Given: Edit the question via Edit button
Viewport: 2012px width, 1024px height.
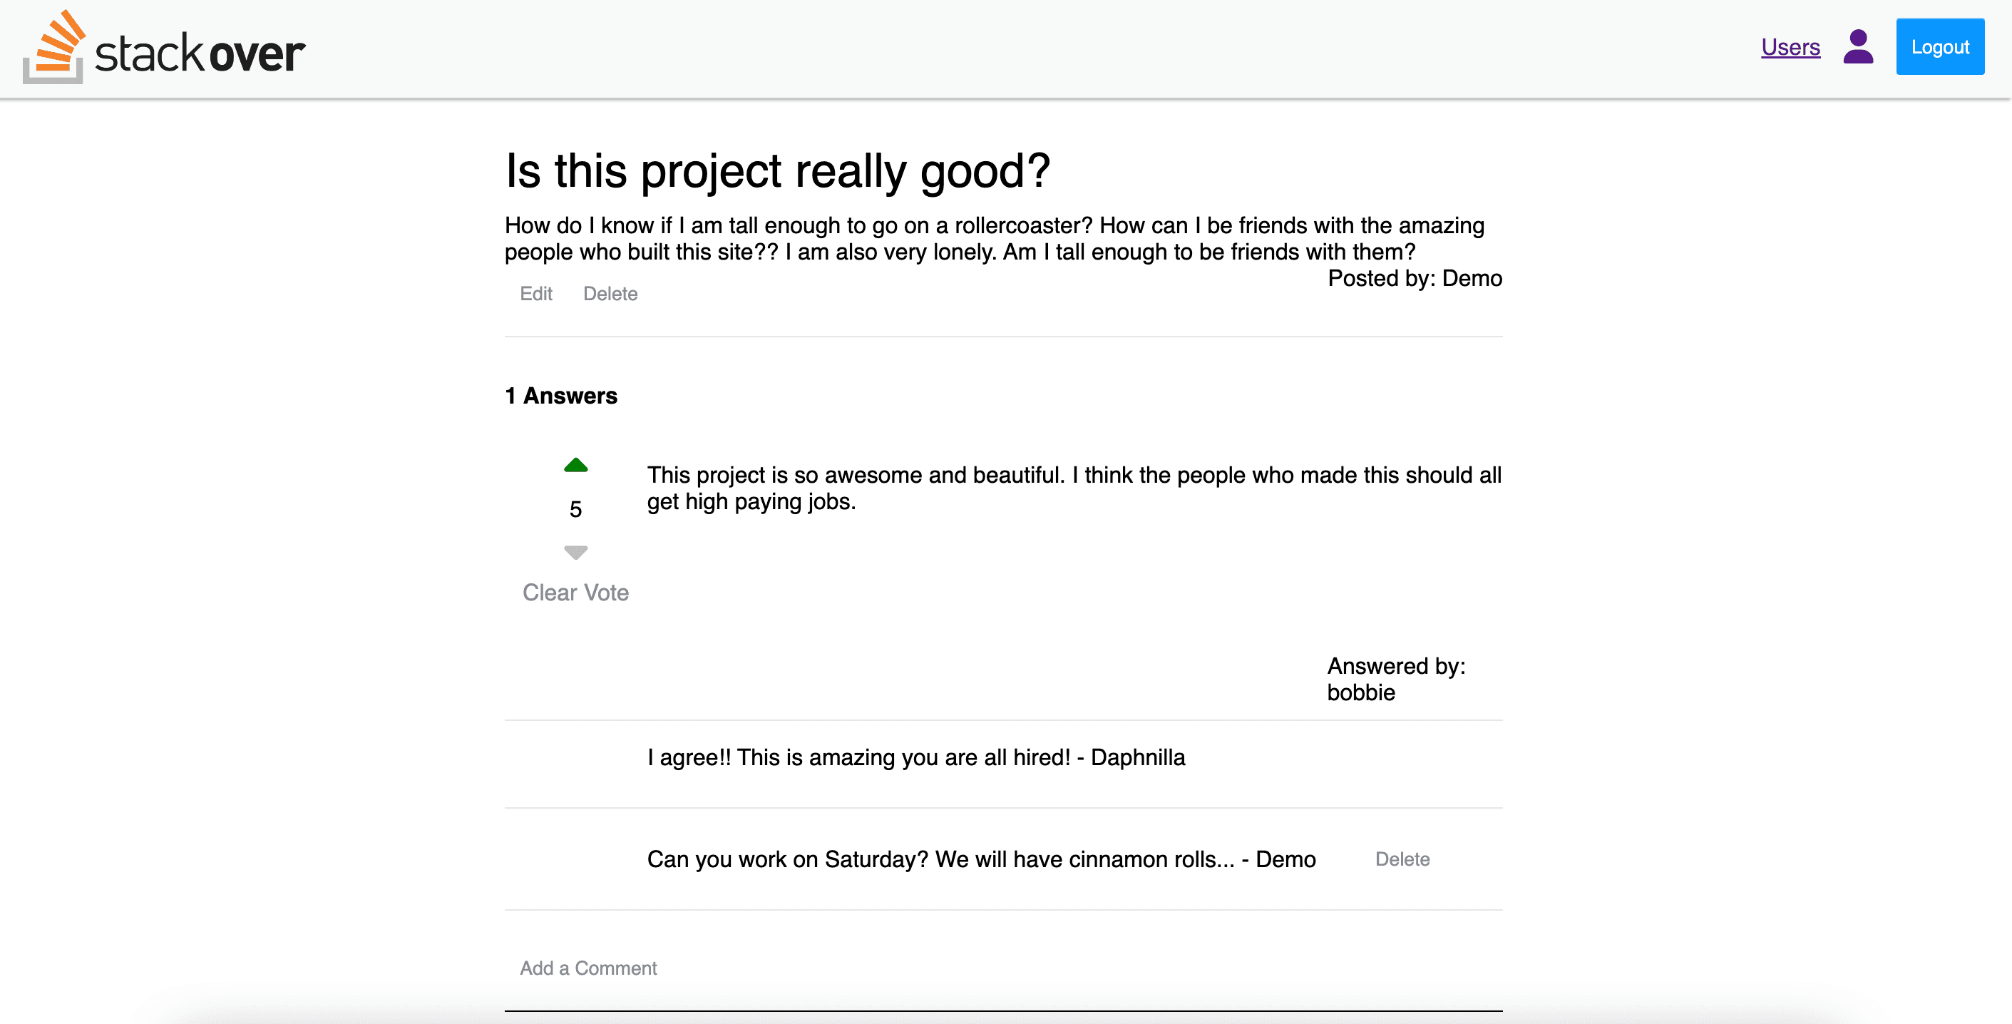Looking at the screenshot, I should click(x=536, y=294).
